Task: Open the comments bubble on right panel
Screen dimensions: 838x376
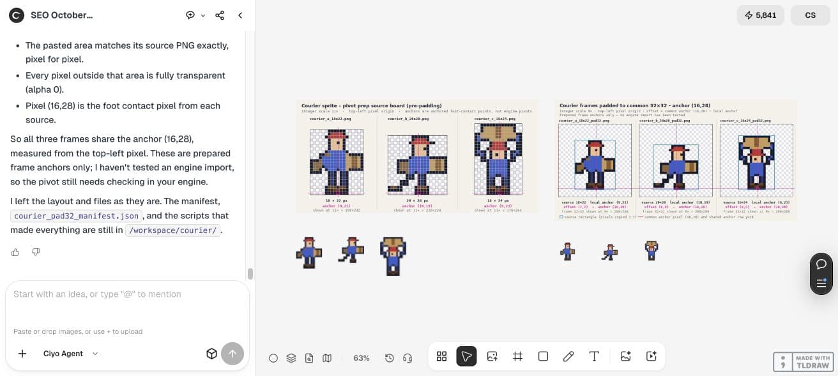Action: tap(821, 264)
